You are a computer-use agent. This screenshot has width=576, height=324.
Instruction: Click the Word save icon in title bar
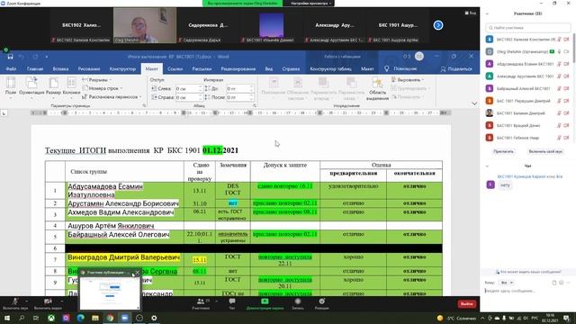(x=10, y=57)
